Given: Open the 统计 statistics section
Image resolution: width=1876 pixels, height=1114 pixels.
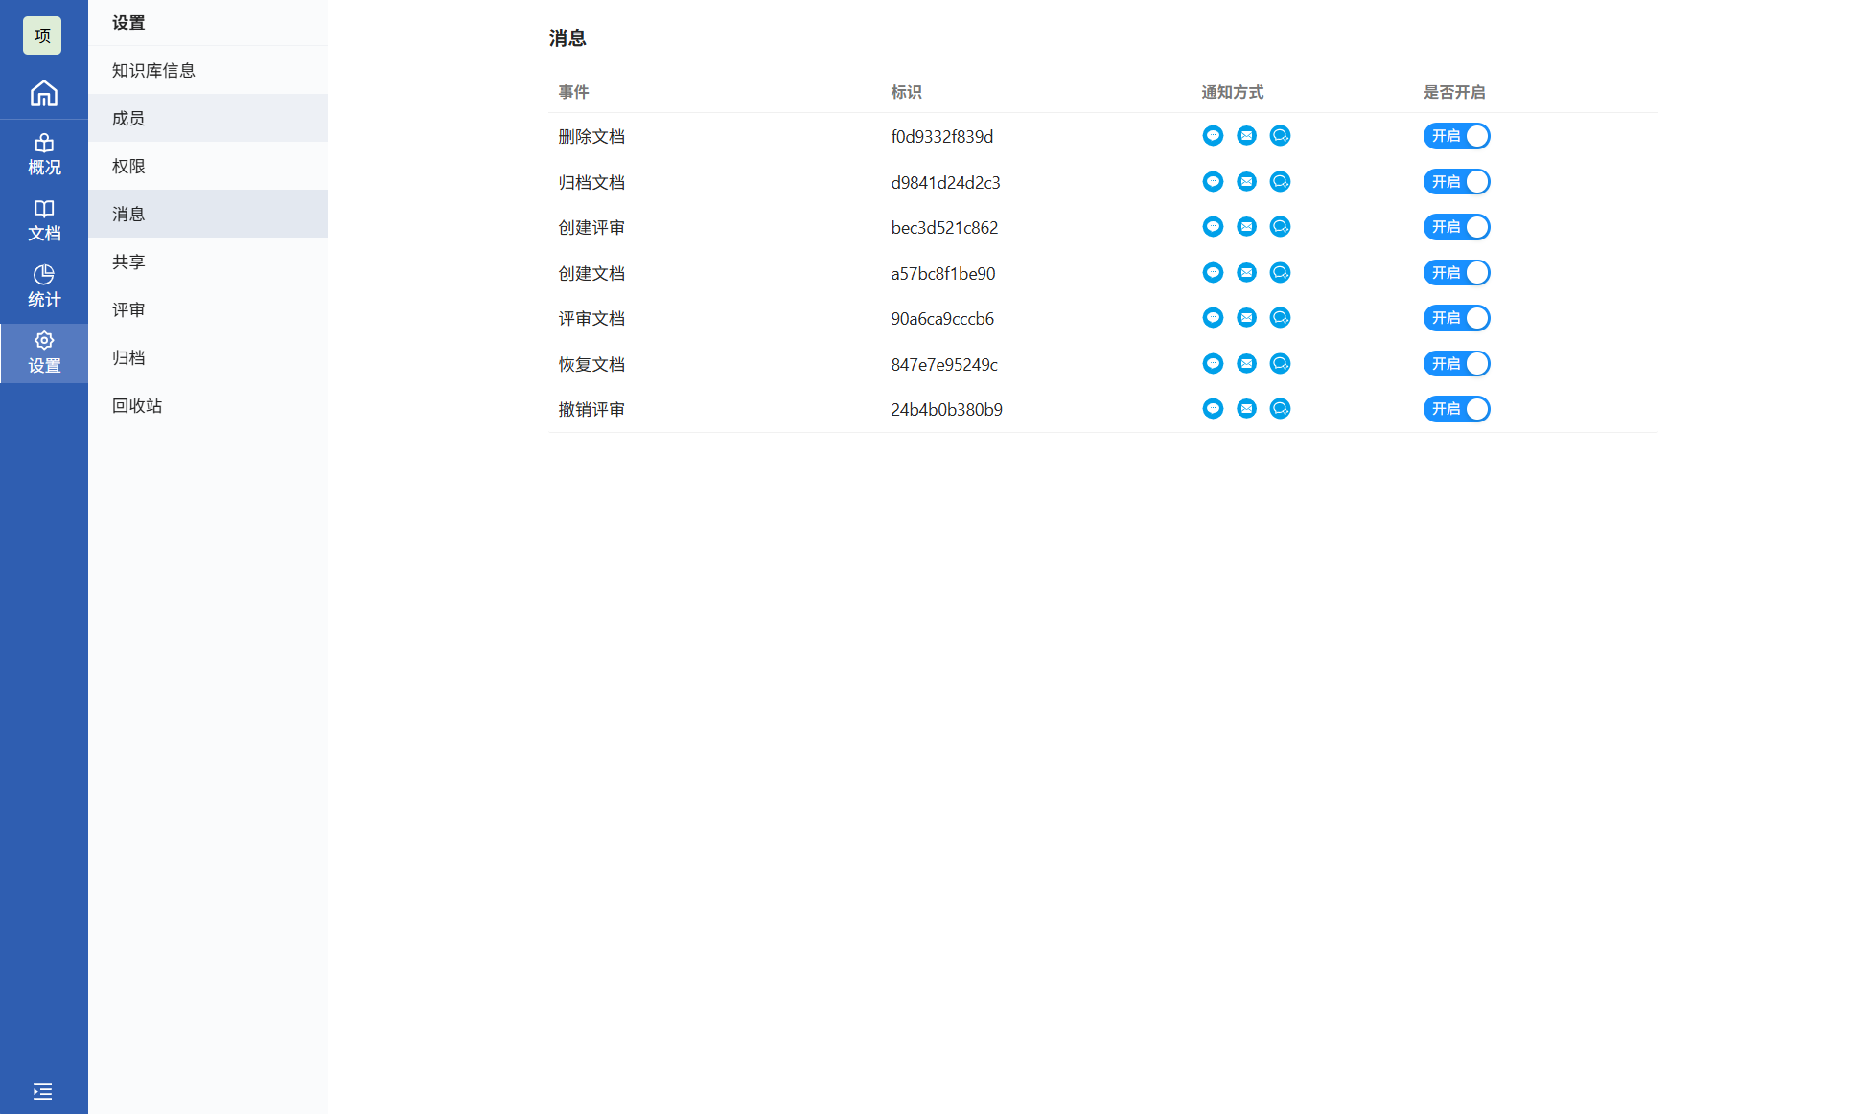Looking at the screenshot, I should point(44,286).
